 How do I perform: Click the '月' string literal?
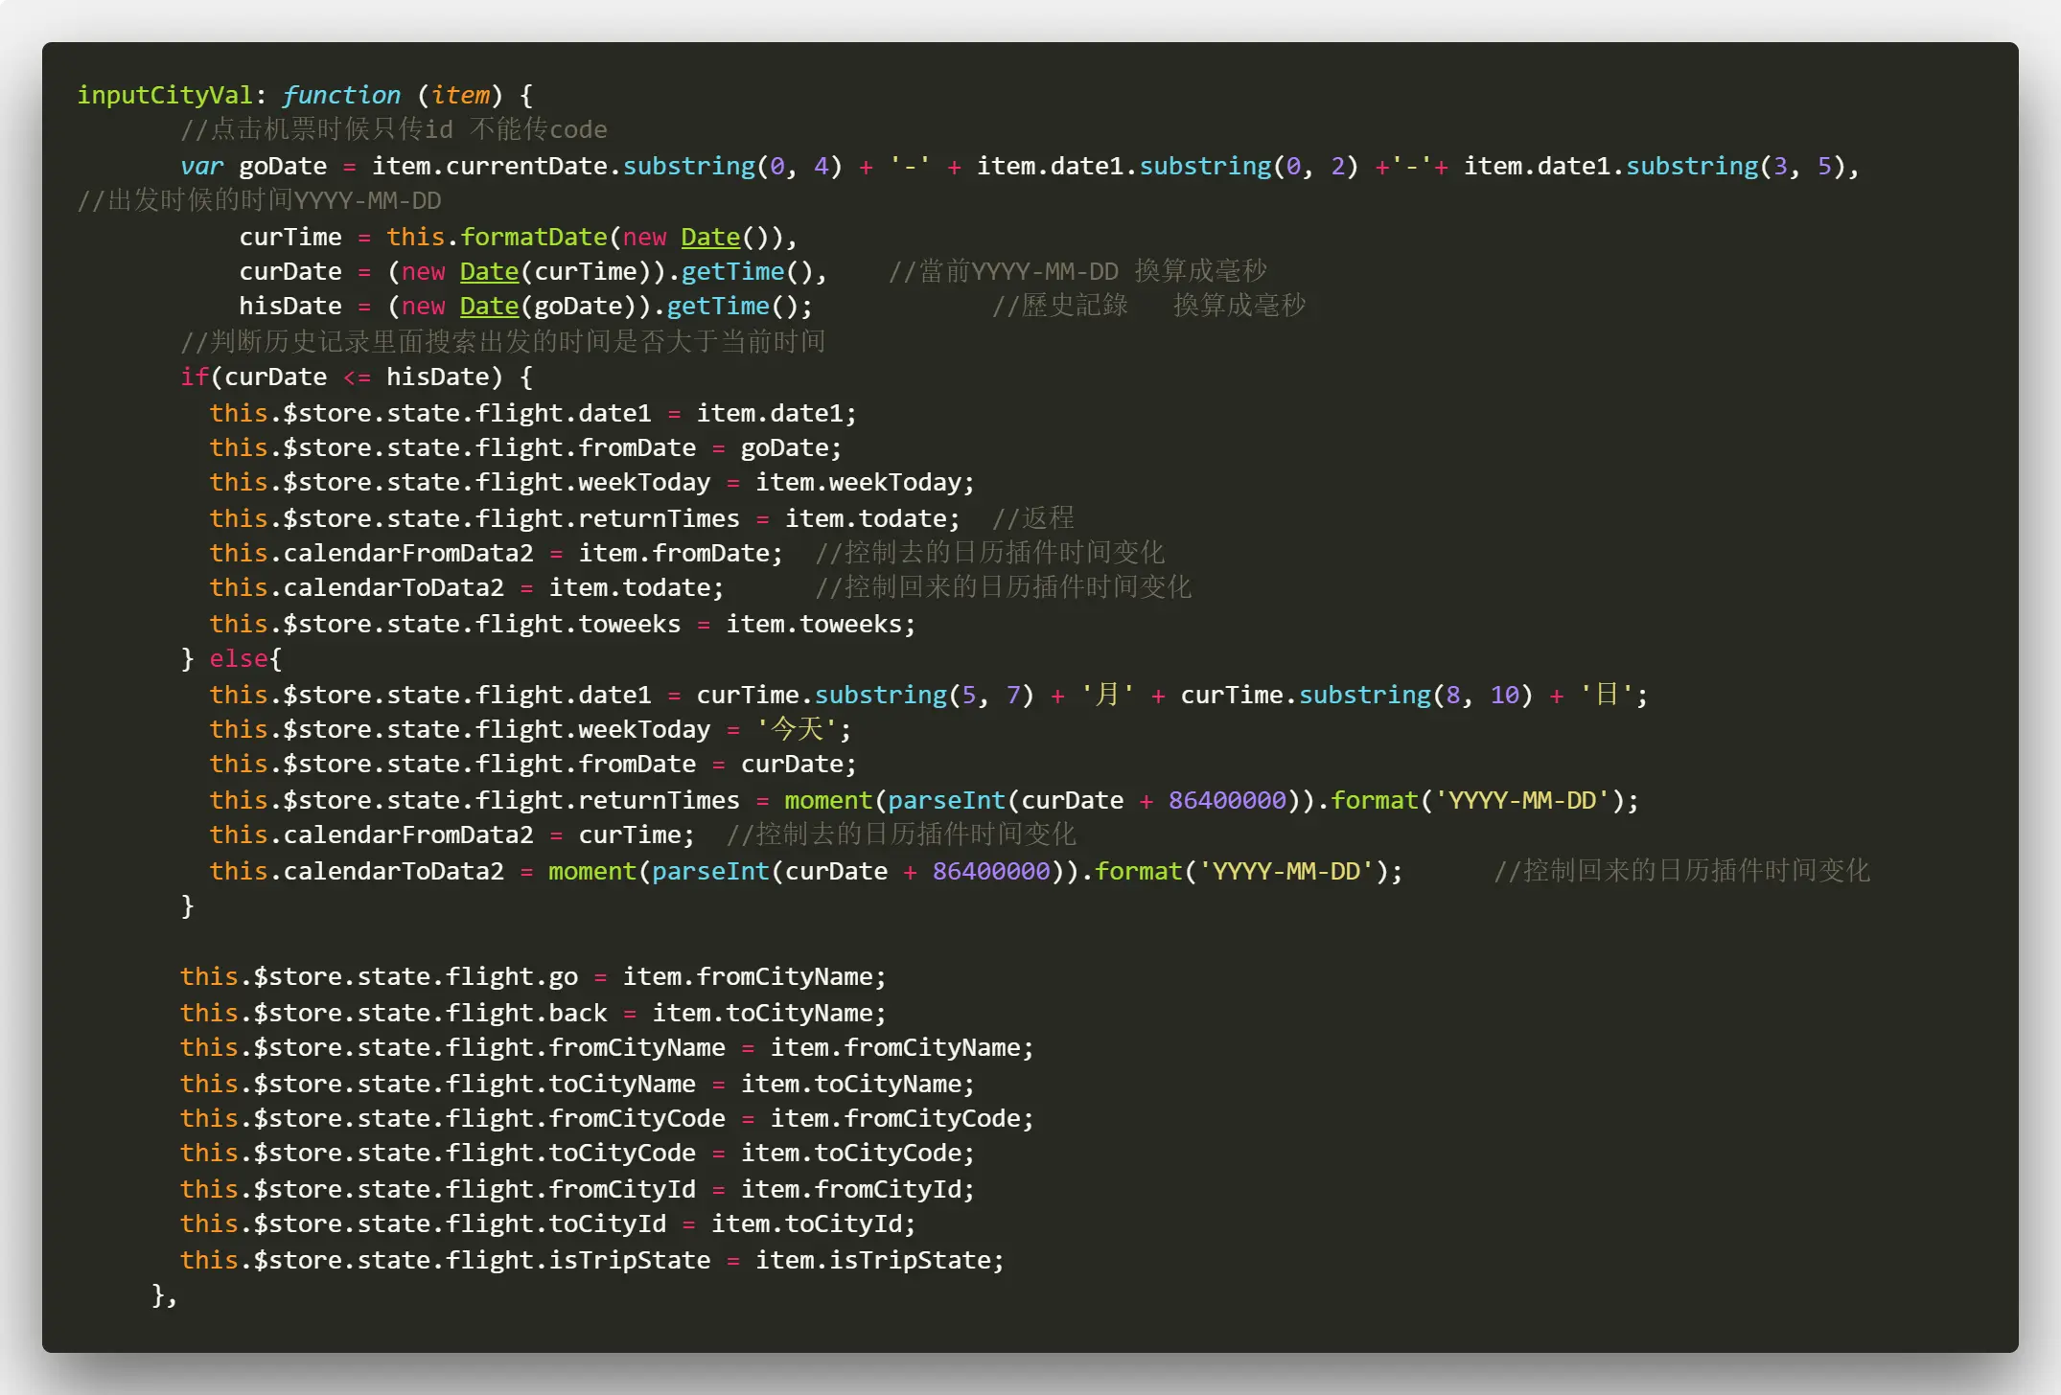(x=1107, y=695)
